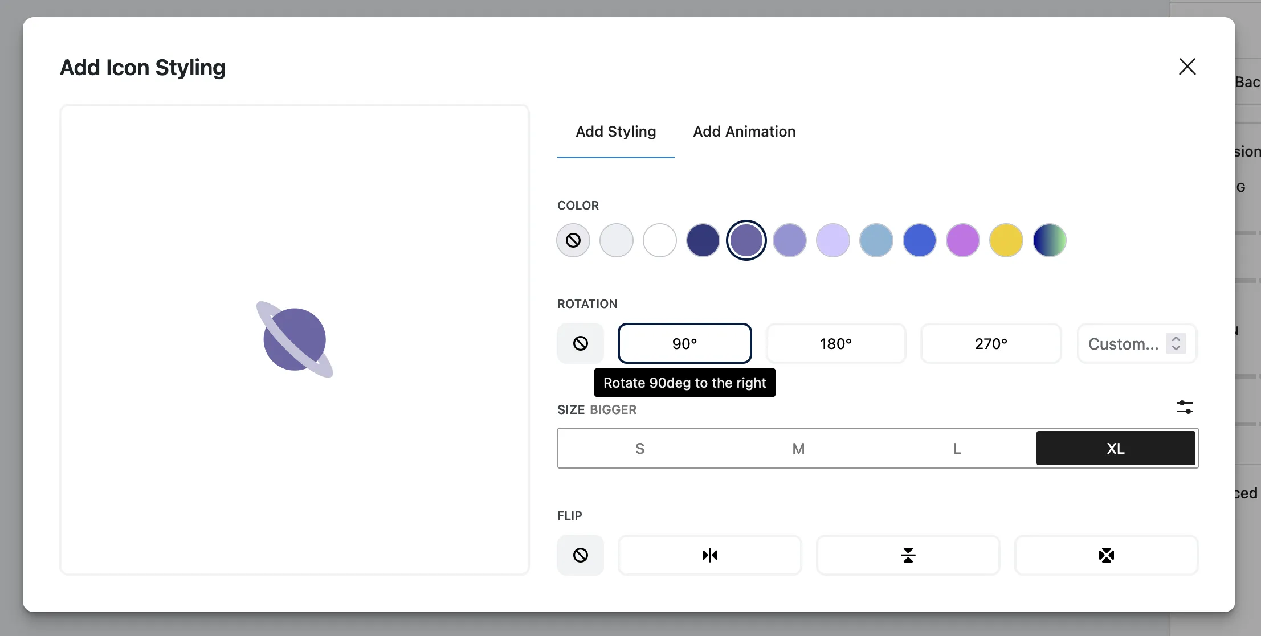Select the 180° rotation option

(835, 343)
